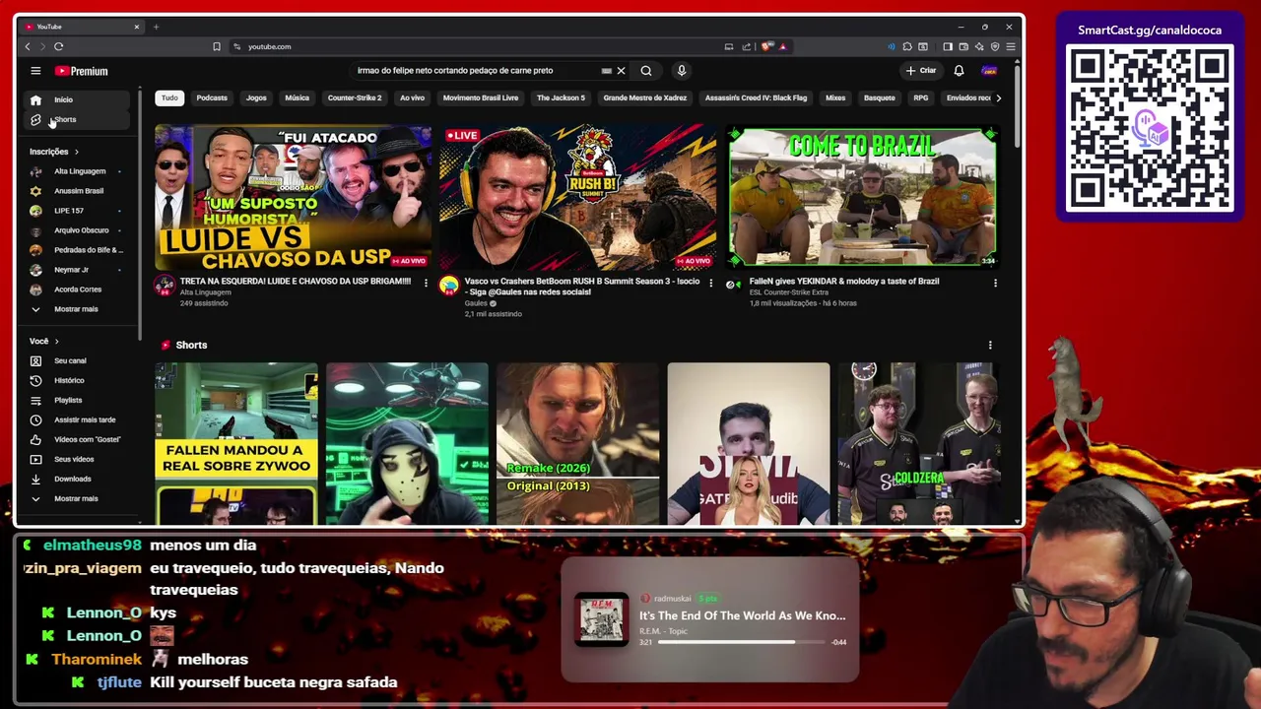Click the Gaules channel avatar under live video
1261x709 pixels.
pyautogui.click(x=449, y=286)
